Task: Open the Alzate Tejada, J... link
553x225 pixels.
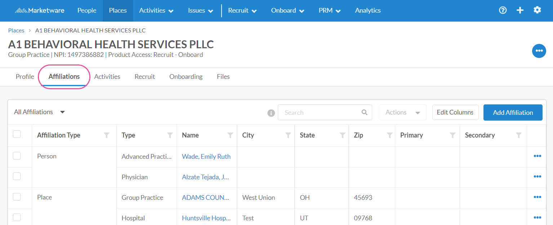Action: coord(205,177)
